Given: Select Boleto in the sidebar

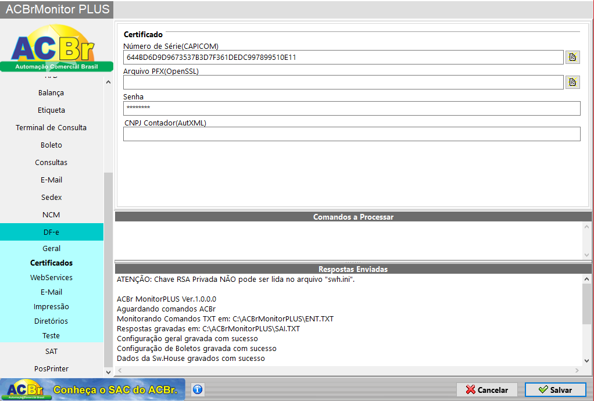Looking at the screenshot, I should (51, 145).
